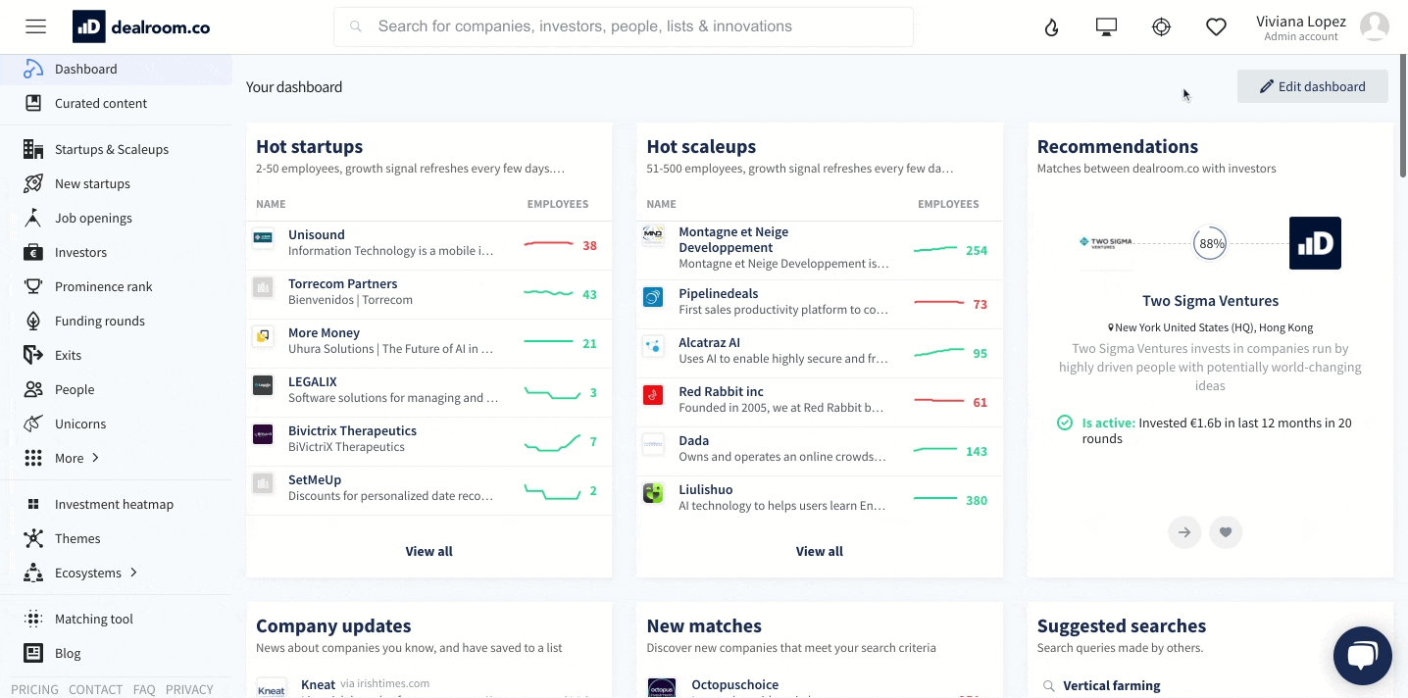Screen dimensions: 1408x698
Task: Open Pipelinedeals scaleup row
Action: [x=820, y=304]
